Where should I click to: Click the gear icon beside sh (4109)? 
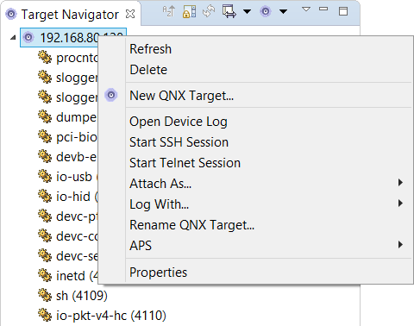[x=45, y=295]
